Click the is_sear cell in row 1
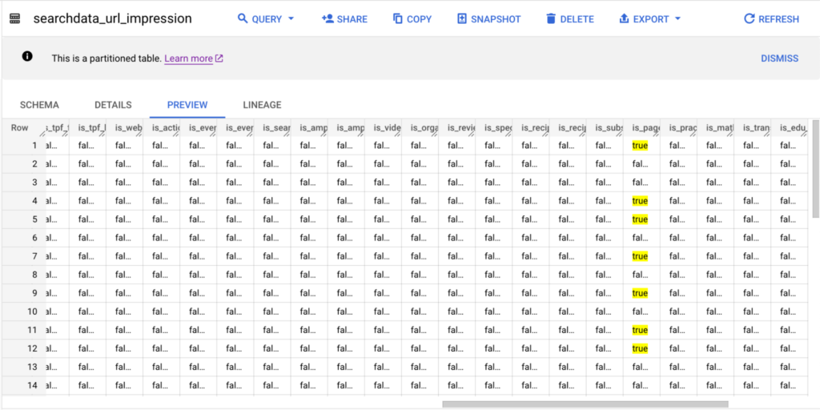The image size is (820, 410). click(272, 146)
